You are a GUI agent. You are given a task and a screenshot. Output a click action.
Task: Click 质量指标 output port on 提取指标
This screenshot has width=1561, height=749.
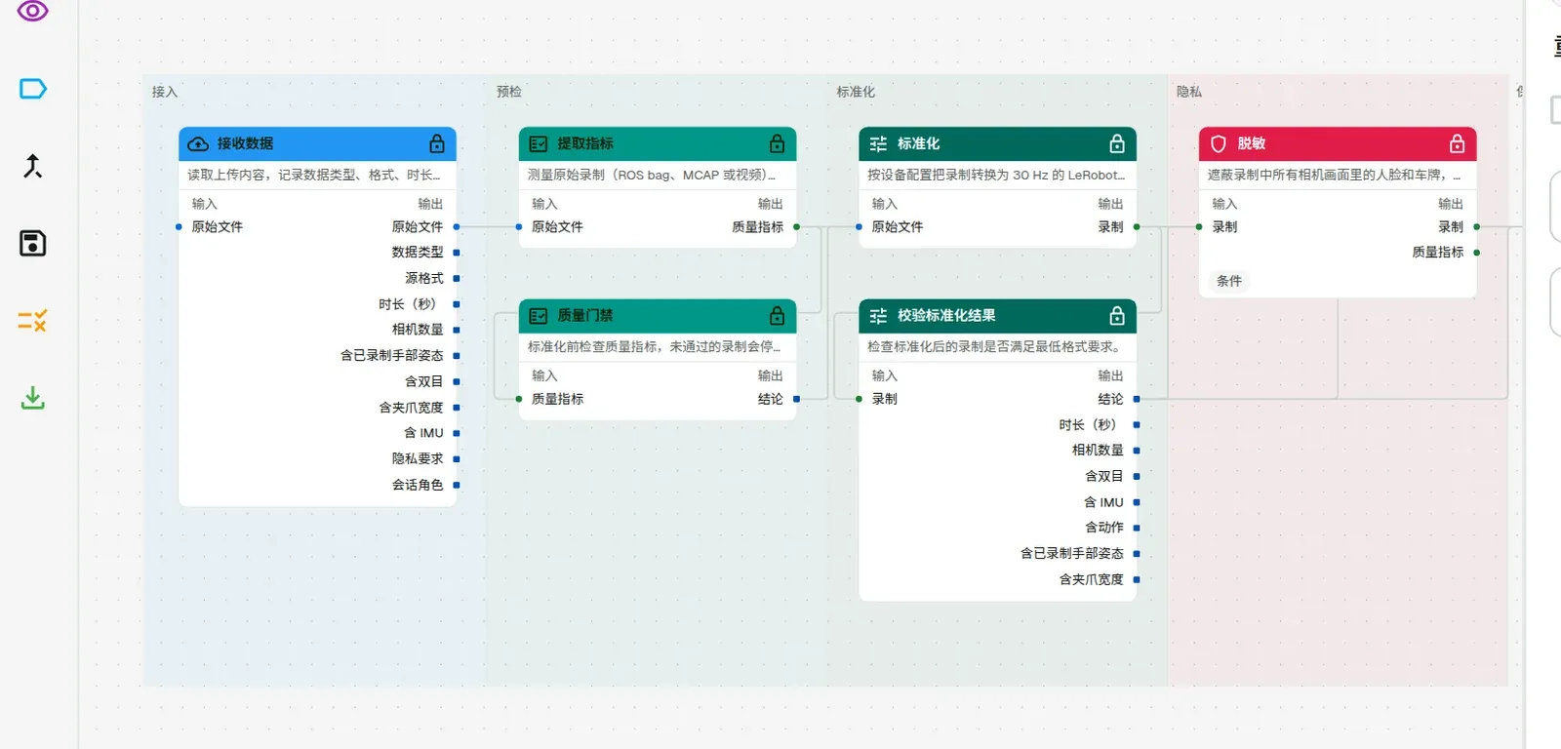[797, 227]
